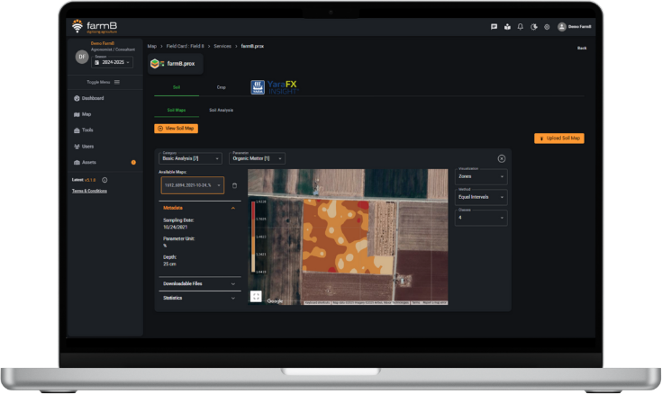Click the chat message icon in header

494,27
